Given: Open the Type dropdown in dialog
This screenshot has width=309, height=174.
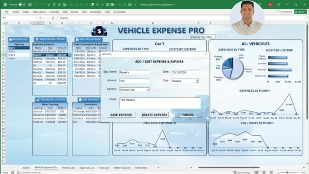Looking at the screenshot, I should 197,81.
